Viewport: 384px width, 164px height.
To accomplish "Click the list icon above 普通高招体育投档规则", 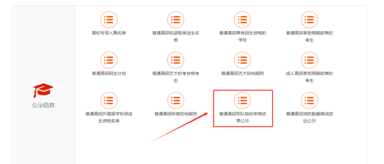I will (x=176, y=101).
